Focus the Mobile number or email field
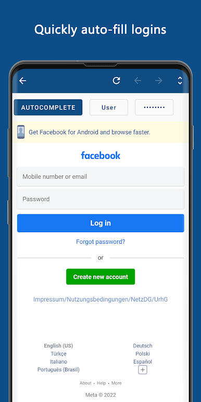201x402 pixels. [x=100, y=177]
